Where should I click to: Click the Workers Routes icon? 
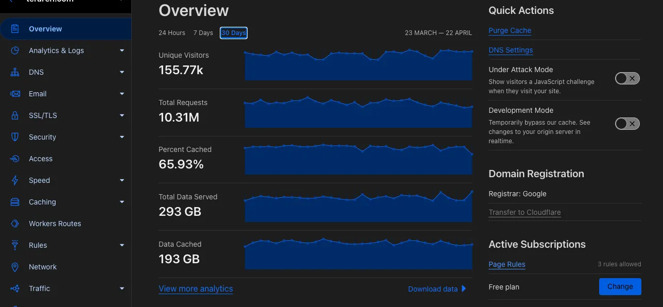point(15,224)
